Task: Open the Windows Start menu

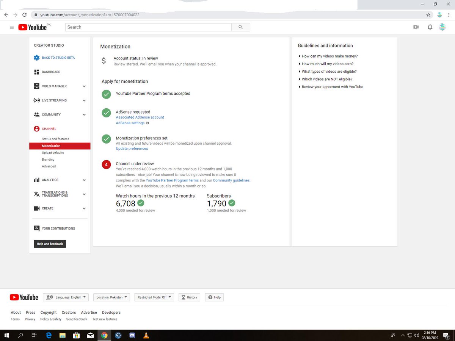Action: coord(6,335)
